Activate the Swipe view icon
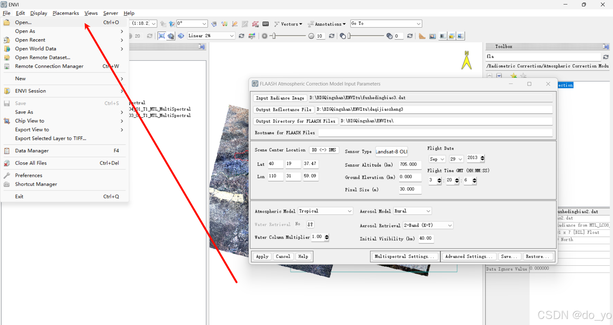 (460, 36)
